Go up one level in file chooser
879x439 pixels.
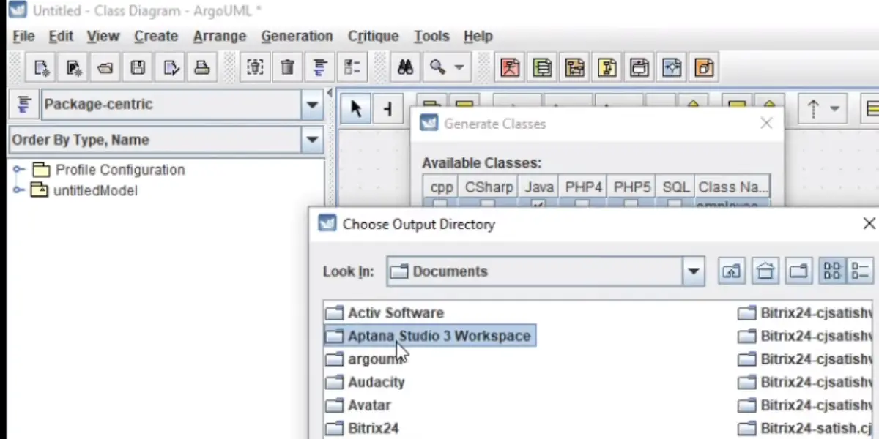731,271
